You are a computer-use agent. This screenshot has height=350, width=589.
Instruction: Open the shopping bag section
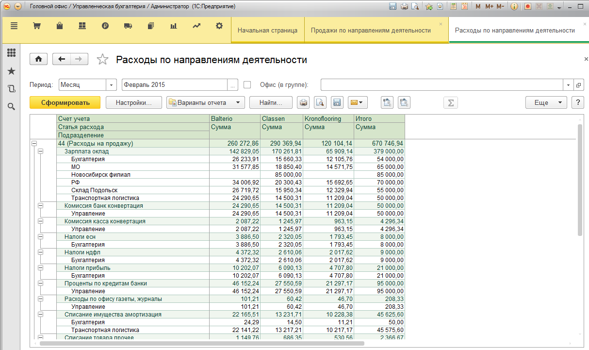pos(60,26)
